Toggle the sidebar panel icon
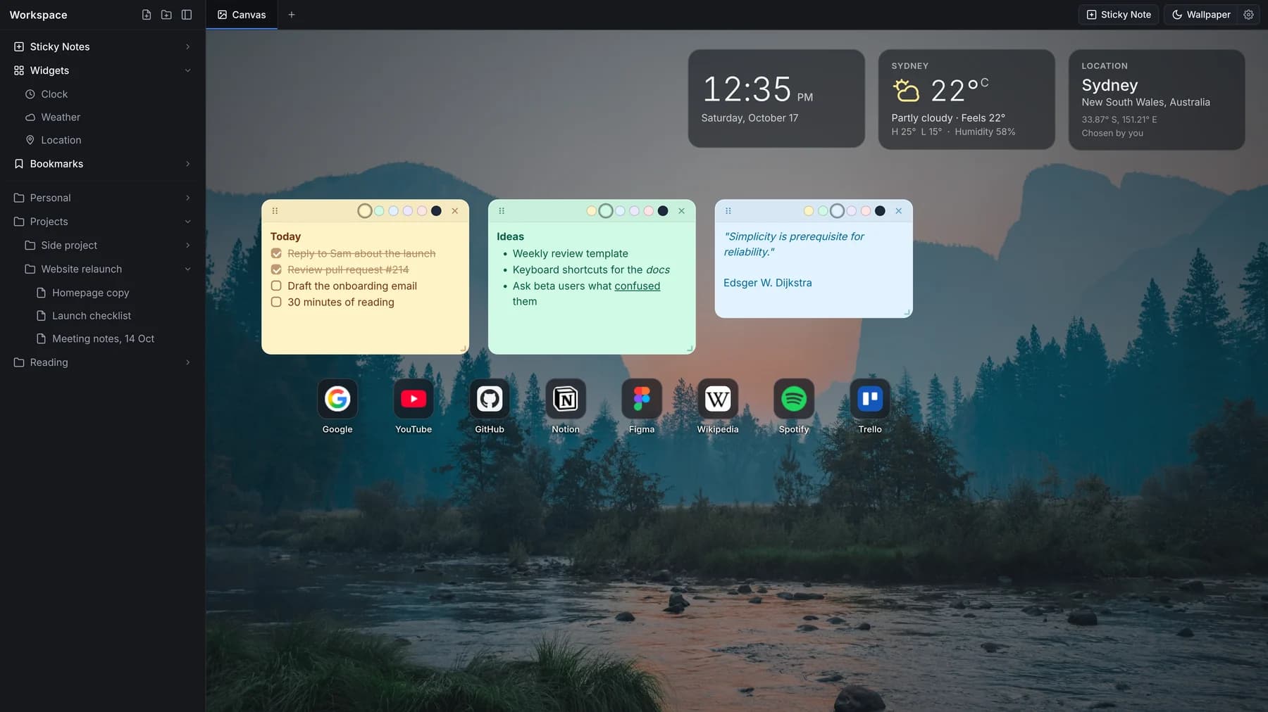 click(x=187, y=15)
